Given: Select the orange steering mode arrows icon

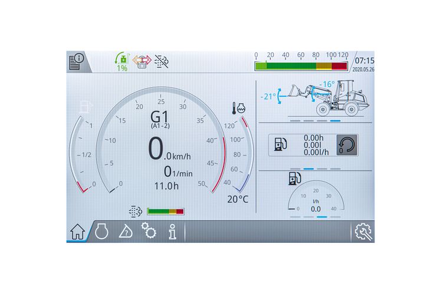Looking at the screenshot, I should pos(142,61).
